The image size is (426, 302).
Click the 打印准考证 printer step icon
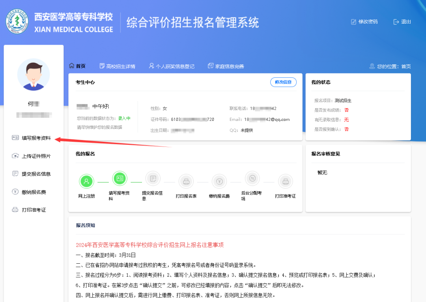[x=285, y=181]
